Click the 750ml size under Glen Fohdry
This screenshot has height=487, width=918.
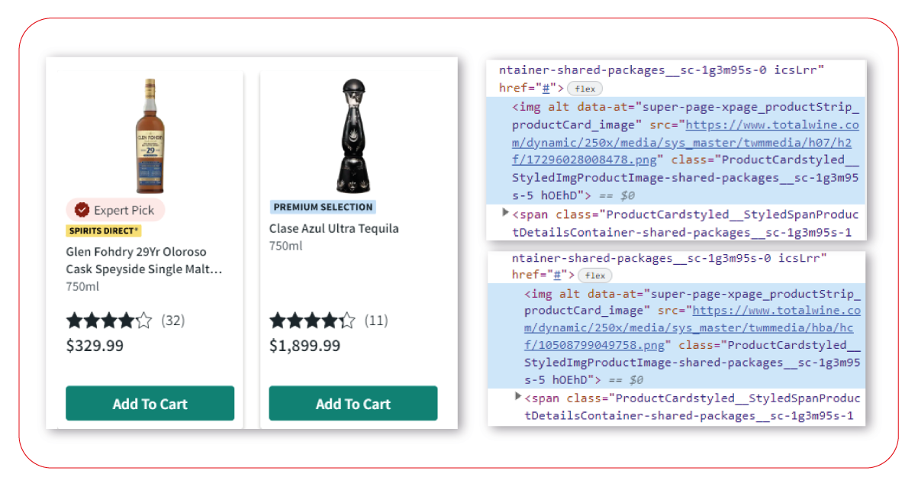[82, 287]
